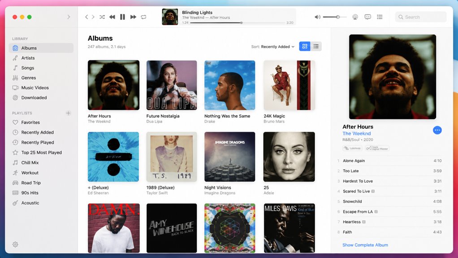Open the Acoustic playlist
This screenshot has width=458, height=258.
tap(41, 203)
